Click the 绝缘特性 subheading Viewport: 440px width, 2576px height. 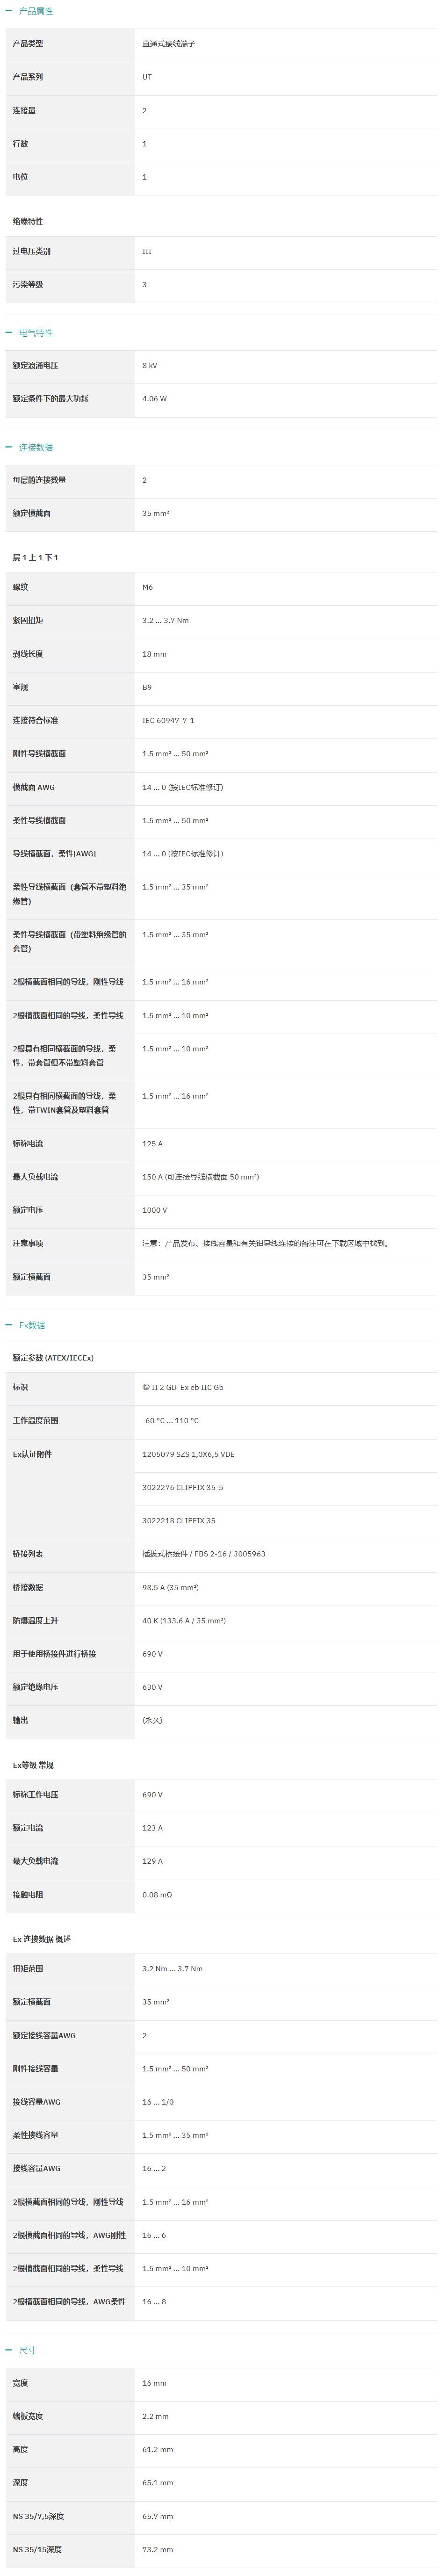(x=28, y=221)
